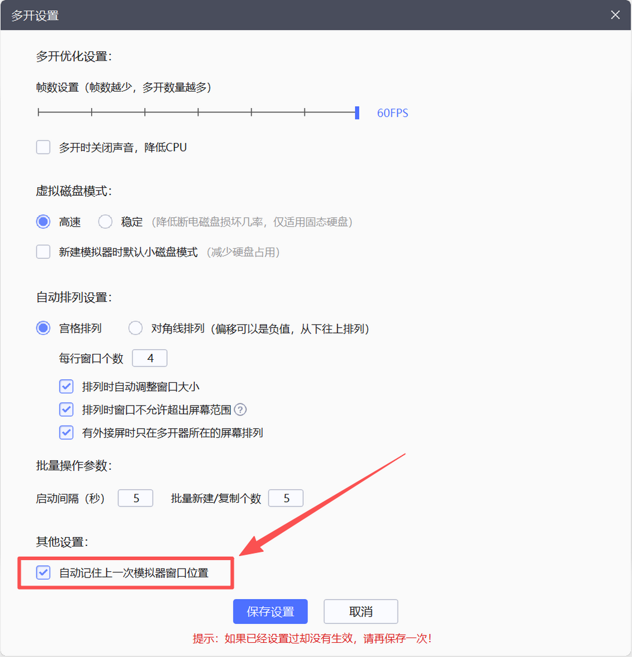Select the 高速 disk mode radio button
This screenshot has width=632, height=657.
43,222
